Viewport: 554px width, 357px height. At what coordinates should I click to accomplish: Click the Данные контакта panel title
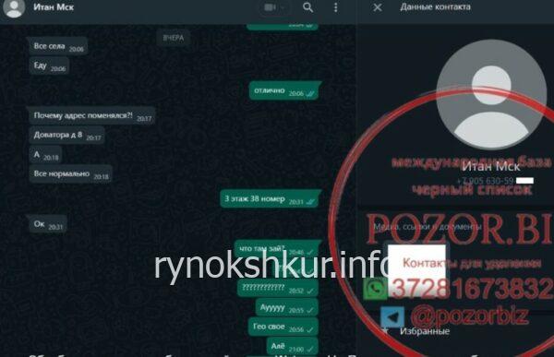(x=435, y=7)
